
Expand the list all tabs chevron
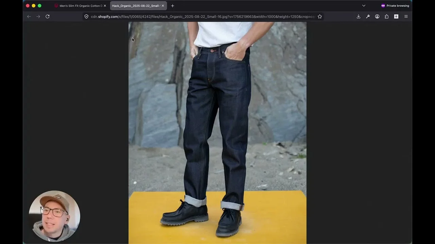point(364,6)
